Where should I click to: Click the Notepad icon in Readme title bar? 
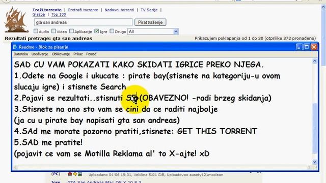15,47
